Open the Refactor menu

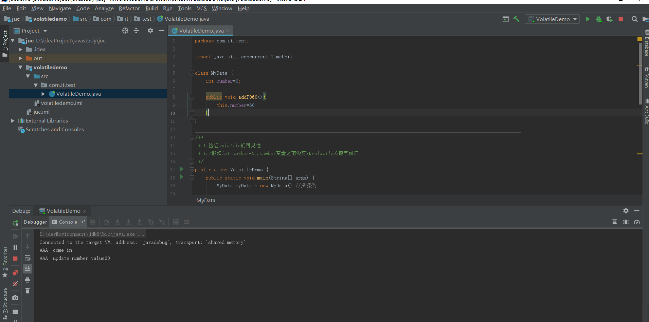tap(129, 8)
